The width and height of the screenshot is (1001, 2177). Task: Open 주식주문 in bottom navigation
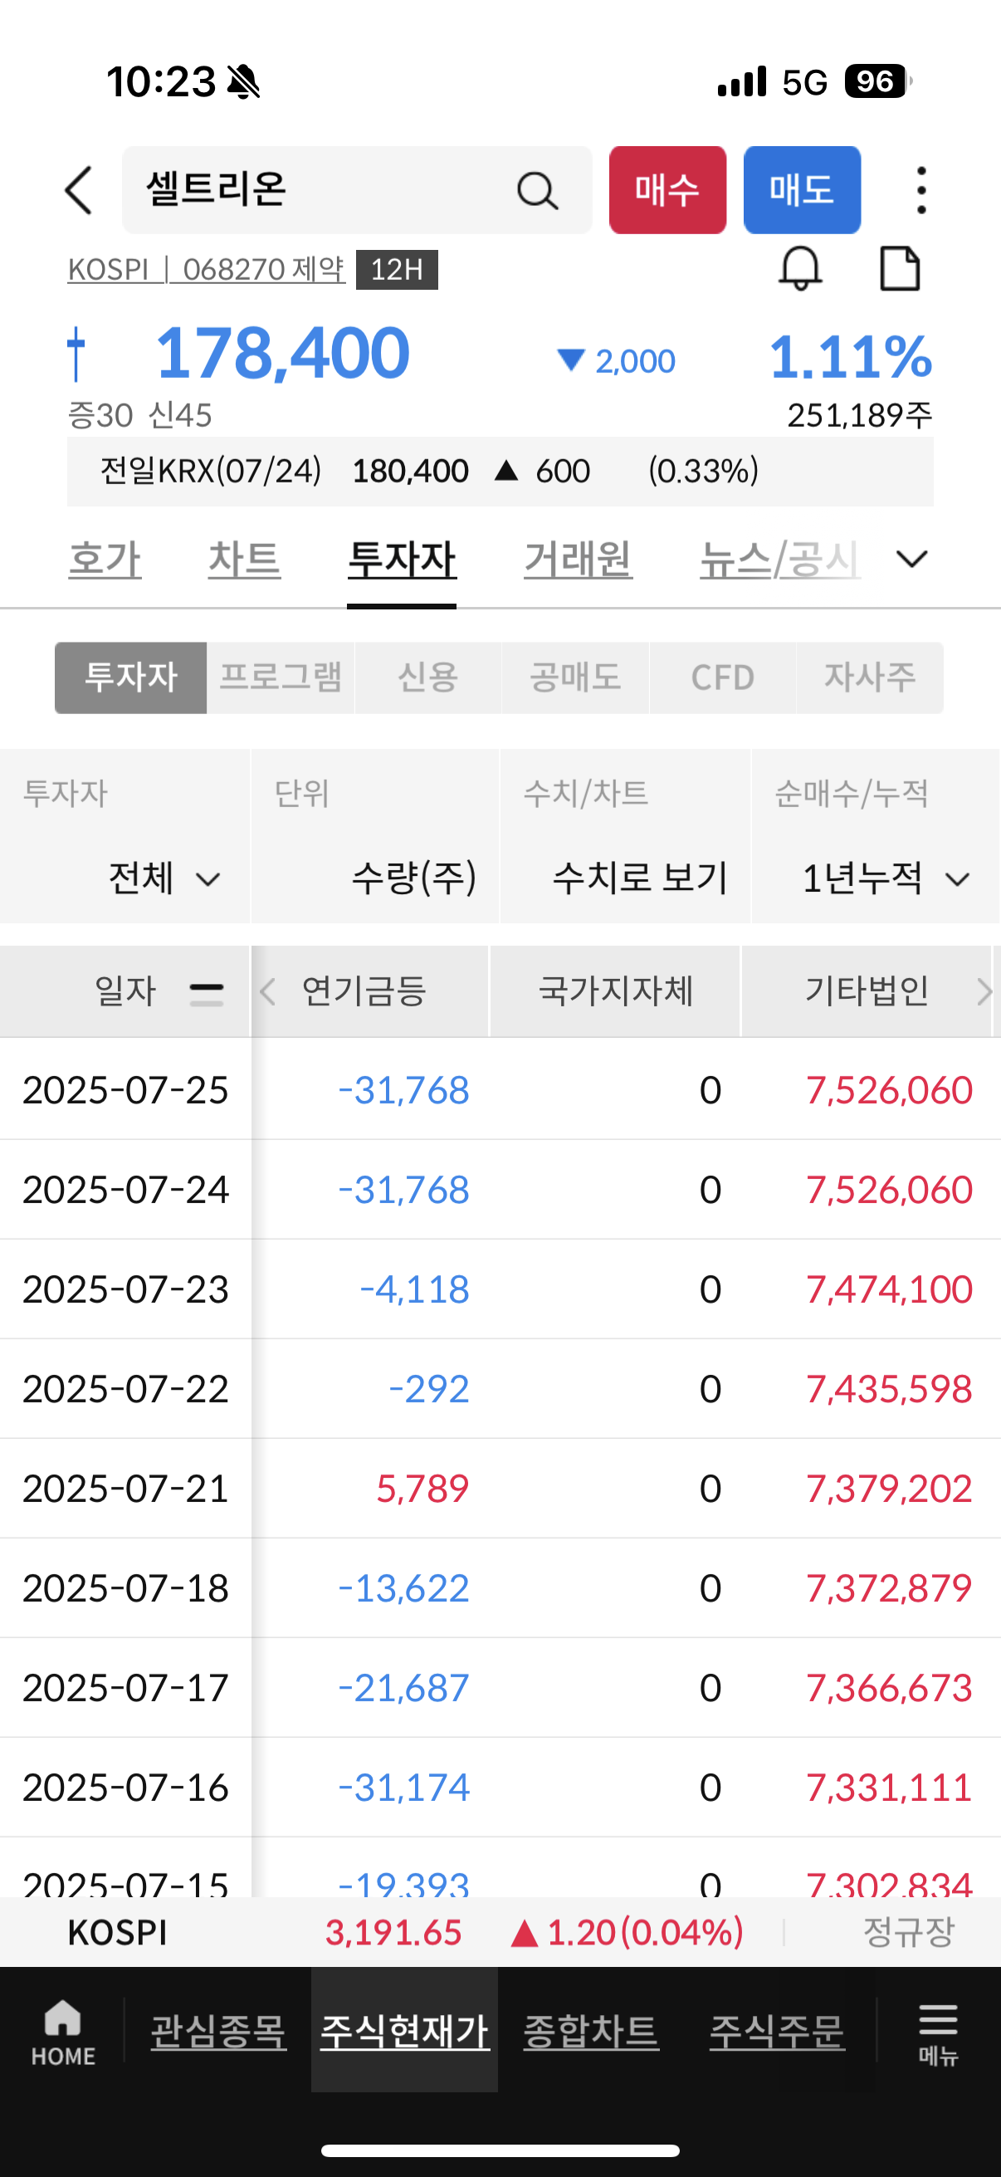[x=777, y=2032]
